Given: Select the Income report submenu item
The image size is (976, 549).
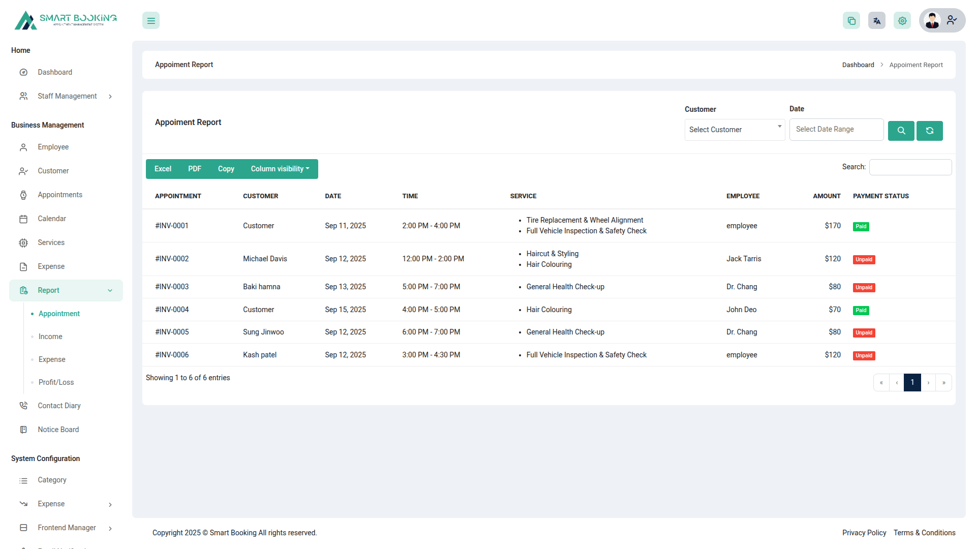Looking at the screenshot, I should 50,337.
